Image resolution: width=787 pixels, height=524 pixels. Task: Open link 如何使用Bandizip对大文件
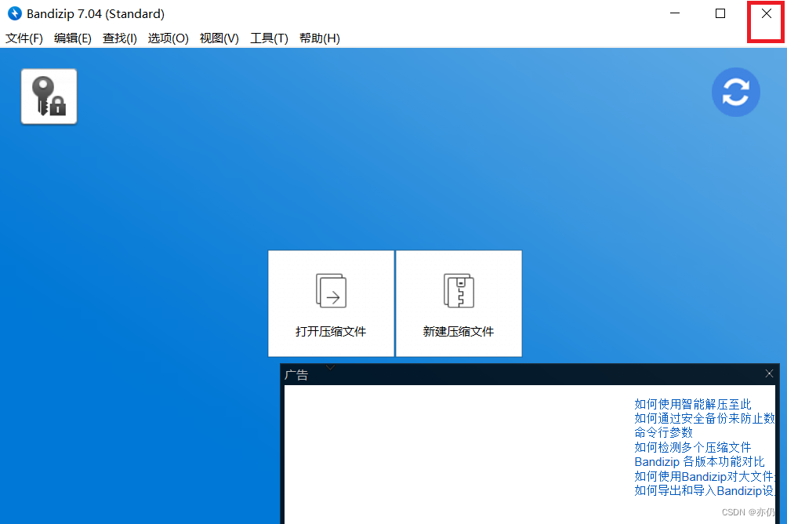tap(705, 476)
